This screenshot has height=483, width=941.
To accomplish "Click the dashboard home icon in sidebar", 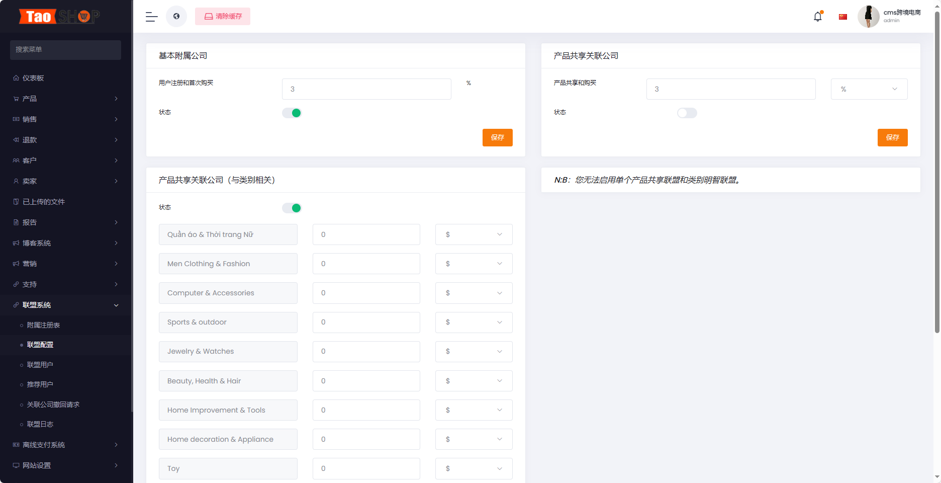I will [16, 78].
